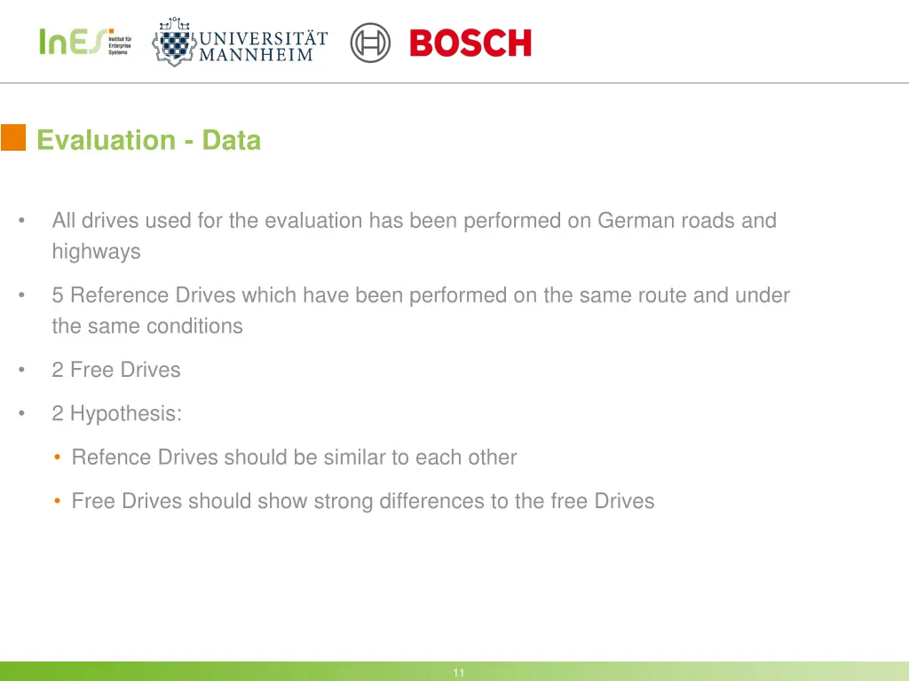Click the "All drives used for the evaluation" line
This screenshot has width=909, height=681.
(414, 220)
